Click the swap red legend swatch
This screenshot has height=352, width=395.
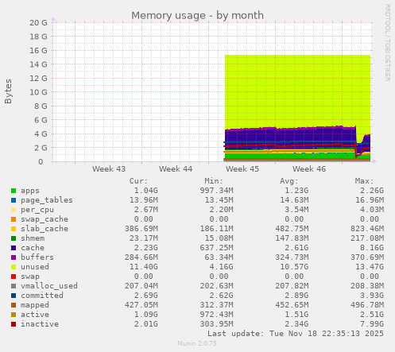[14, 277]
